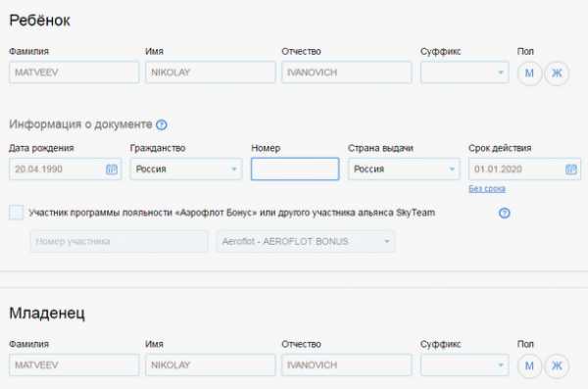The height and width of the screenshot is (389, 588).
Task: Click the infant's patronymic field
Action: click(x=347, y=365)
